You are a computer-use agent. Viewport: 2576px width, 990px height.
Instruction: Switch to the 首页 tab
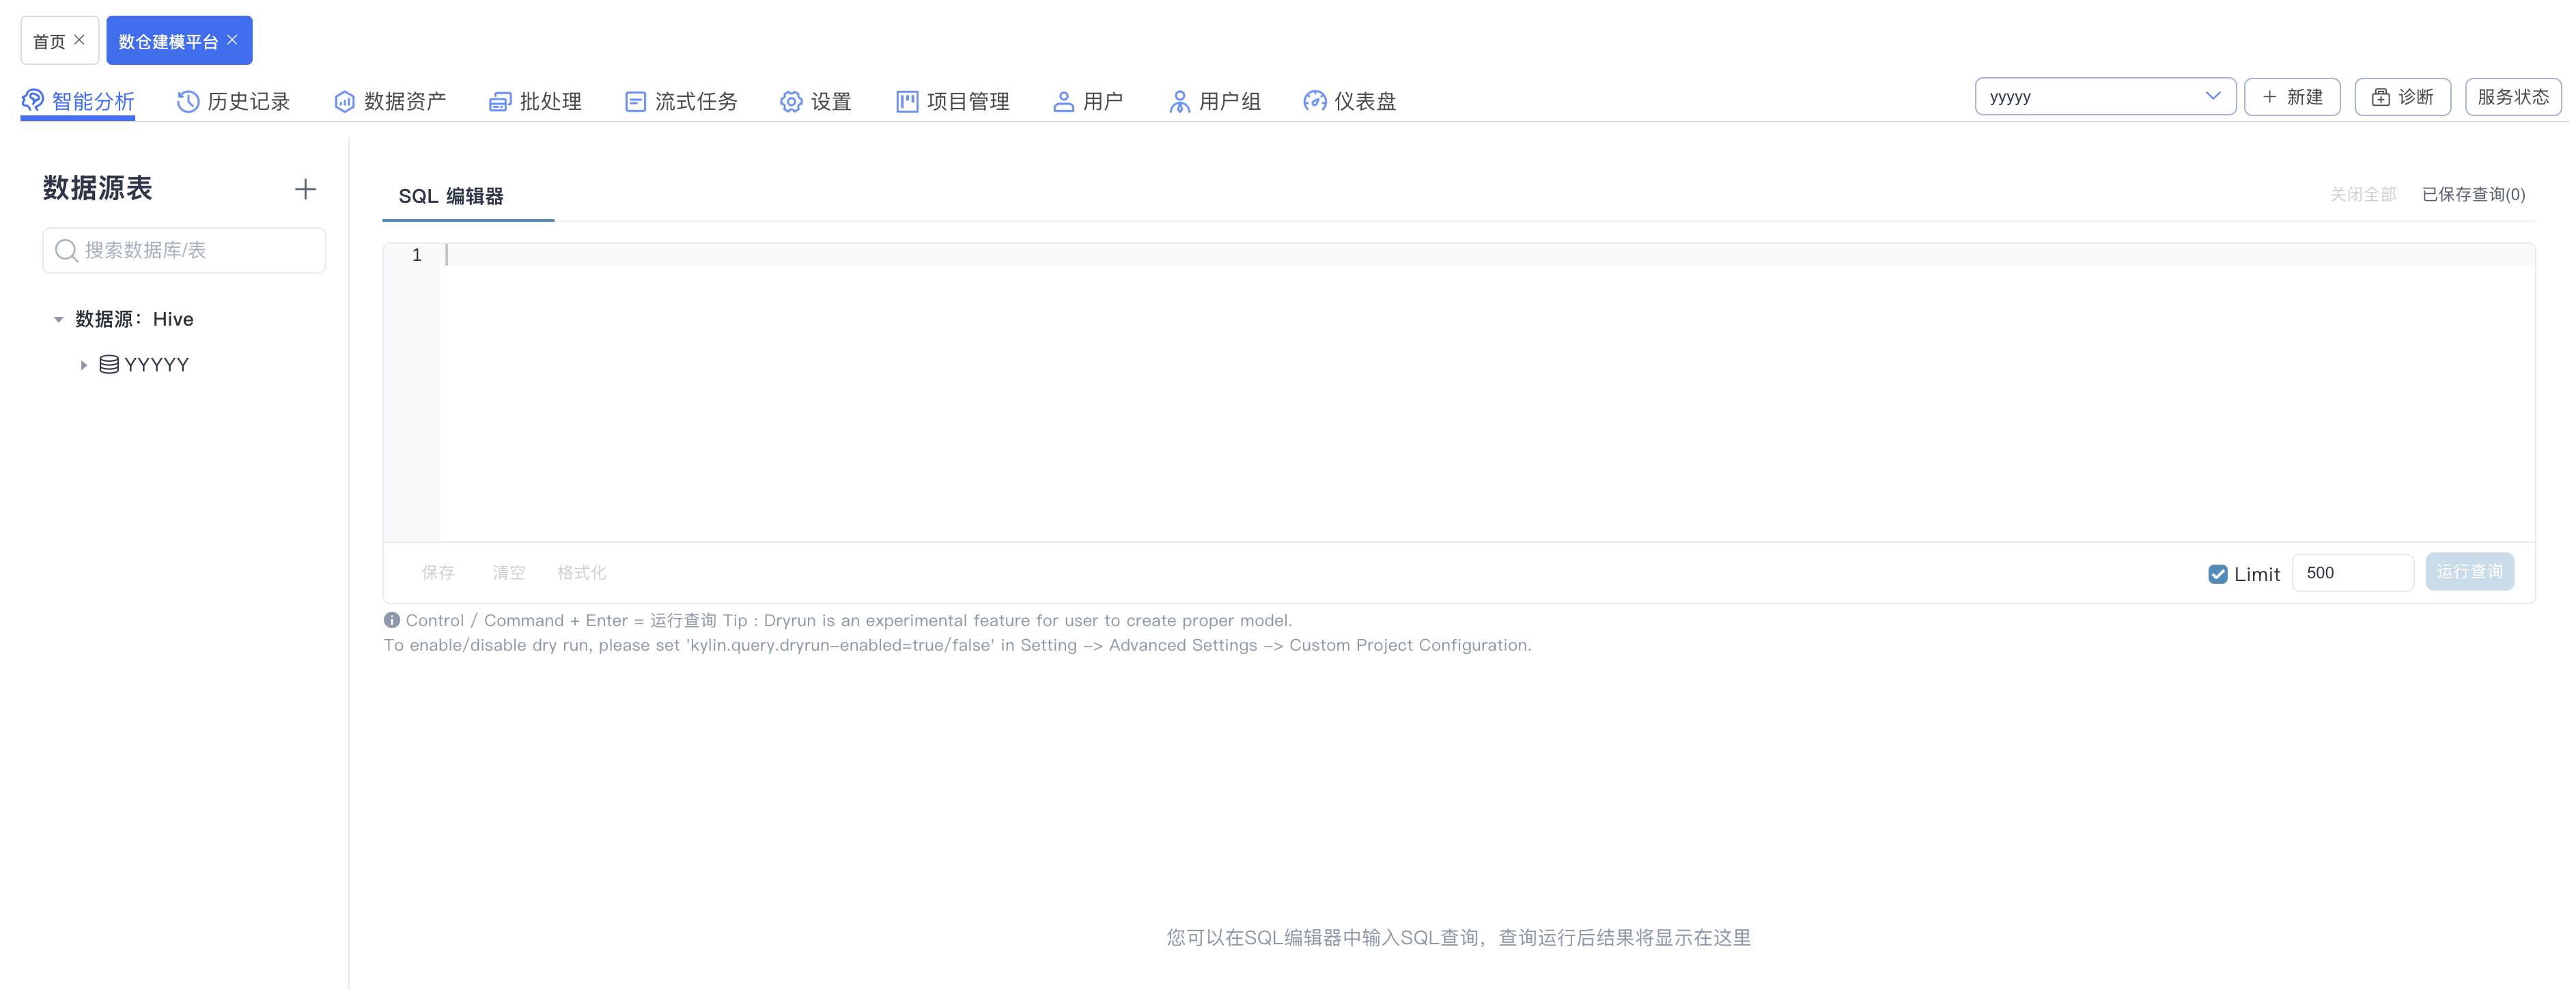pyautogui.click(x=48, y=41)
